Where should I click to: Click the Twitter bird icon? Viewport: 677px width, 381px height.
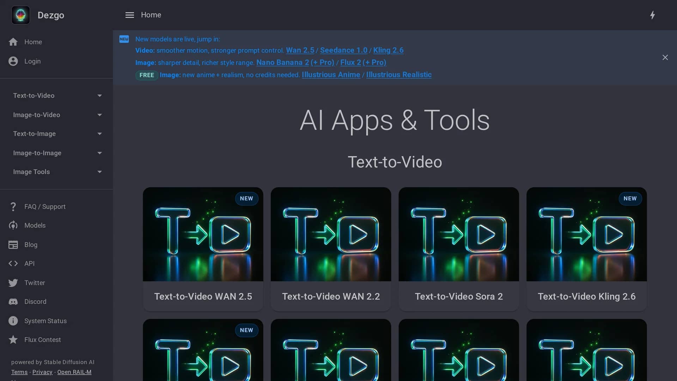pos(13,283)
